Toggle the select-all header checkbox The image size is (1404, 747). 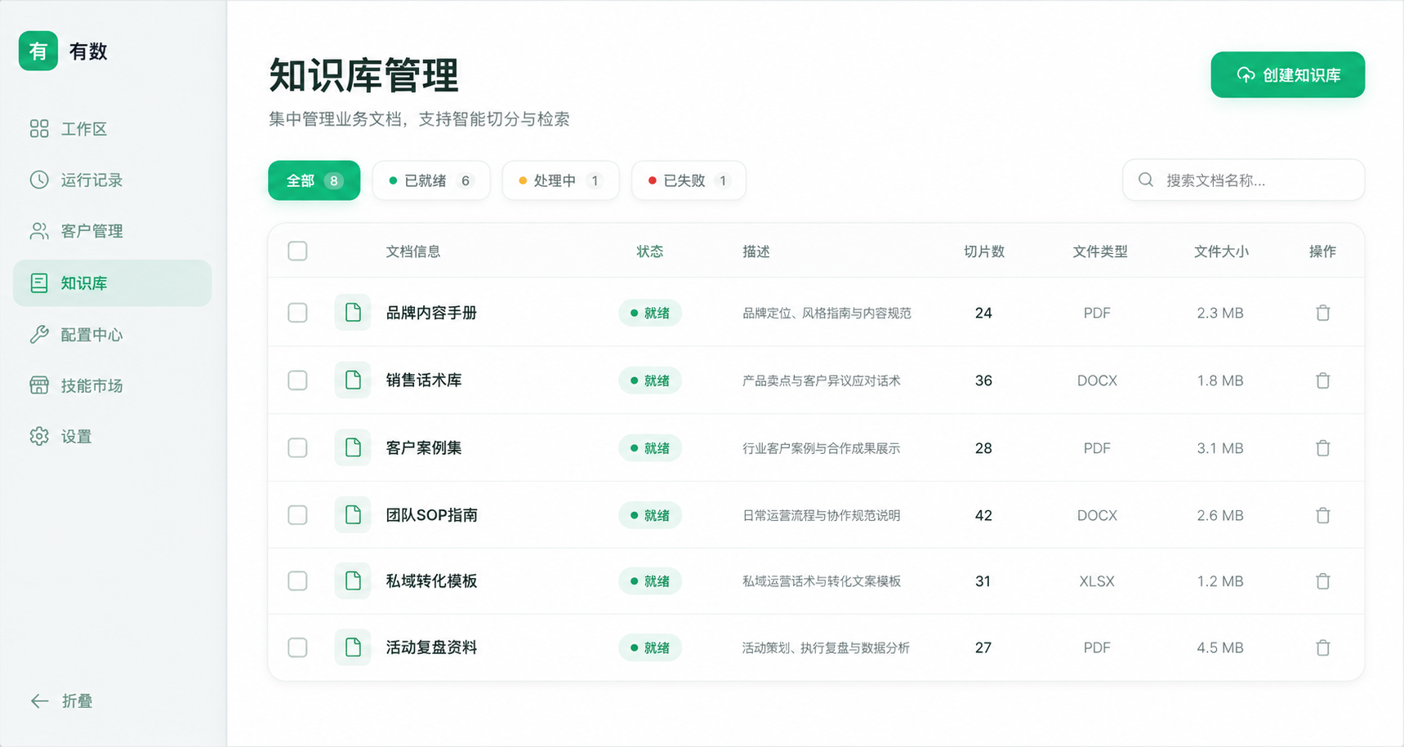coord(297,251)
